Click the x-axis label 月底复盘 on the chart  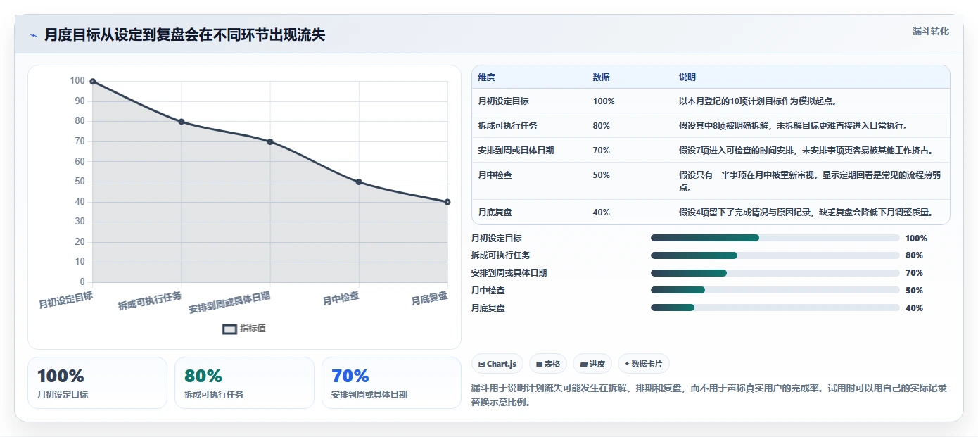[429, 298]
